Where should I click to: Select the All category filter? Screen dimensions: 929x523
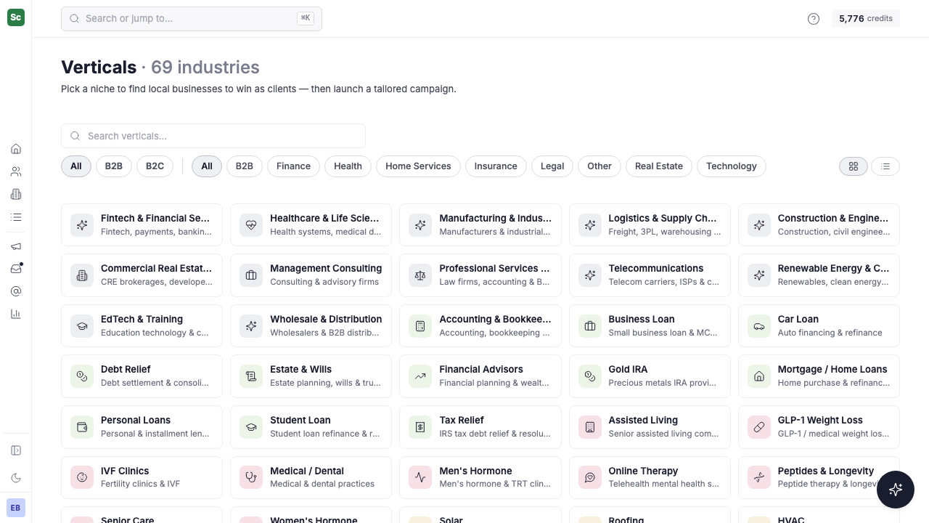[x=207, y=166]
